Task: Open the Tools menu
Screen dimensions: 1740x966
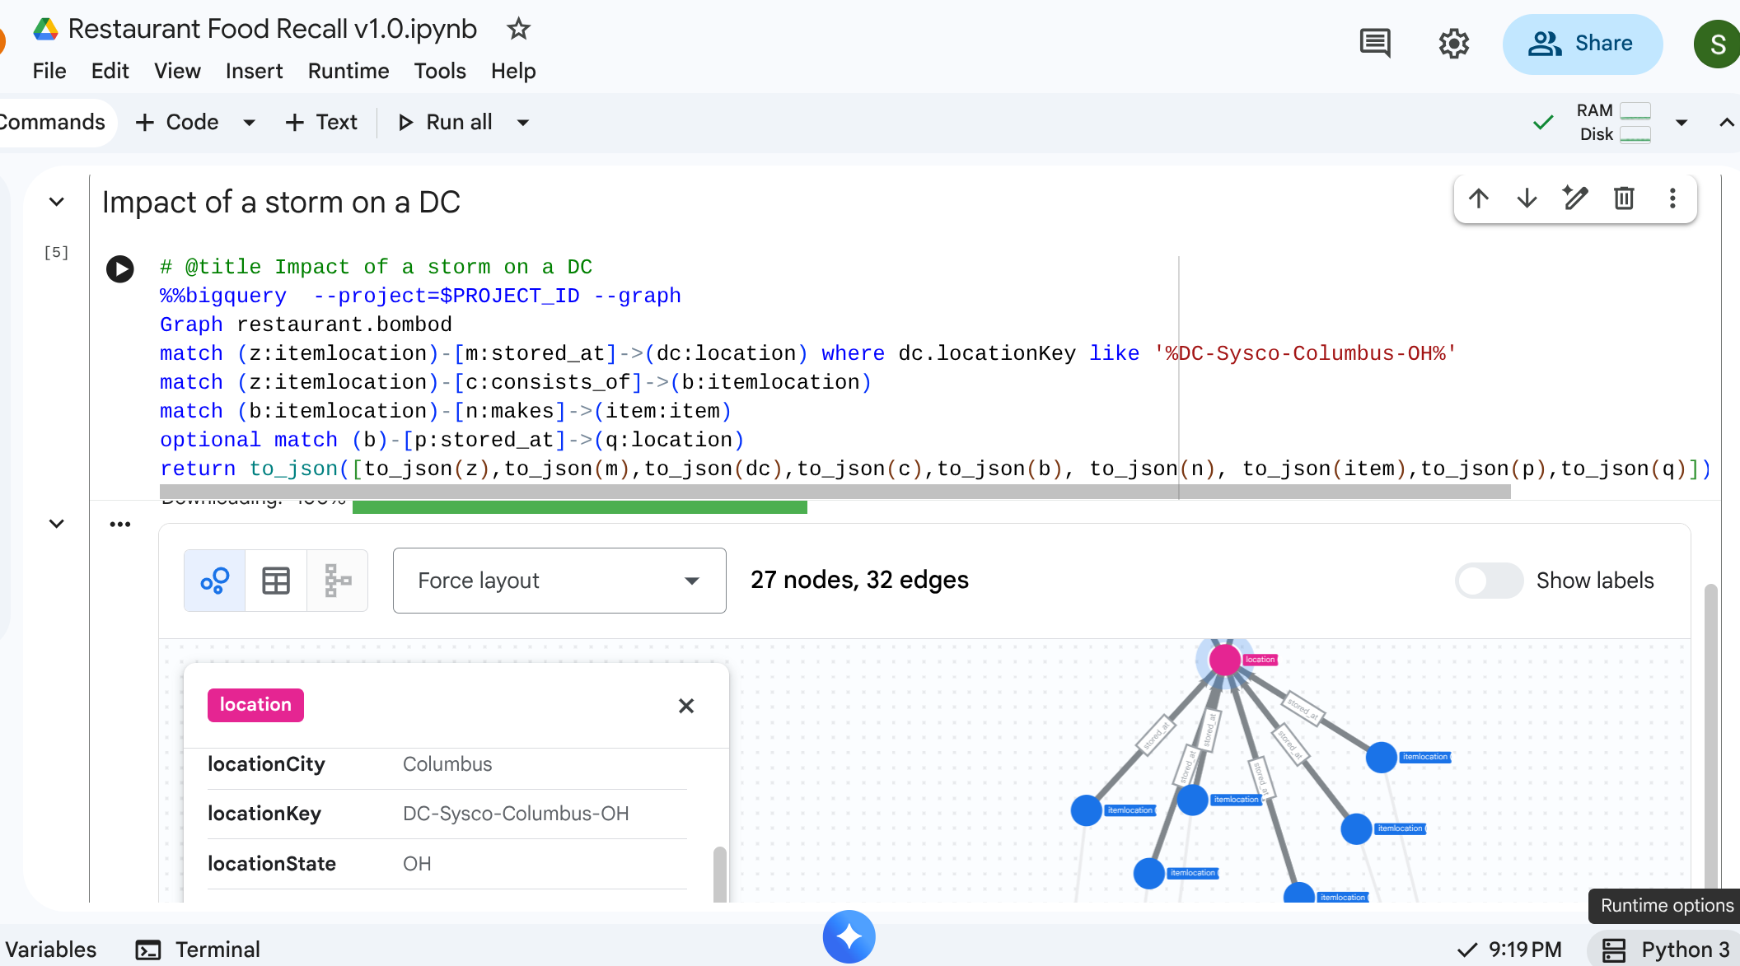Action: pos(440,71)
